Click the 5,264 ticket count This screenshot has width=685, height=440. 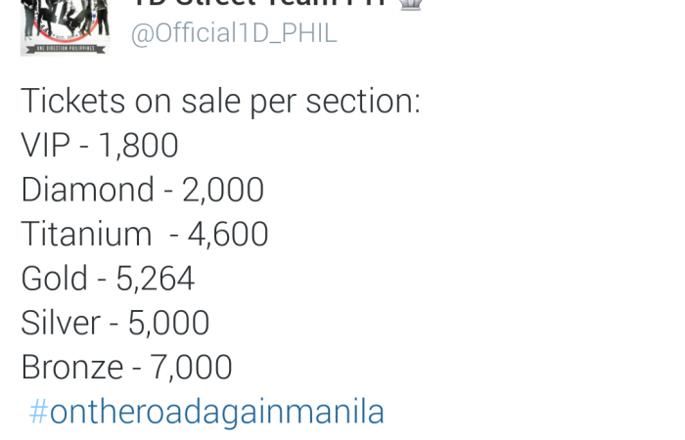(155, 279)
